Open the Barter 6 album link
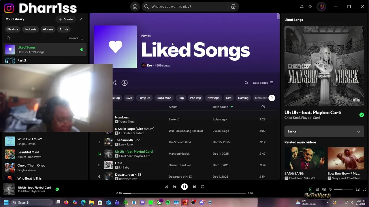This screenshot has height=207, width=369. pyautogui.click(x=174, y=119)
